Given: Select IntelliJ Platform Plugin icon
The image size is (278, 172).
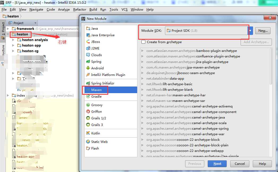Looking at the screenshot, I should [x=88, y=75].
